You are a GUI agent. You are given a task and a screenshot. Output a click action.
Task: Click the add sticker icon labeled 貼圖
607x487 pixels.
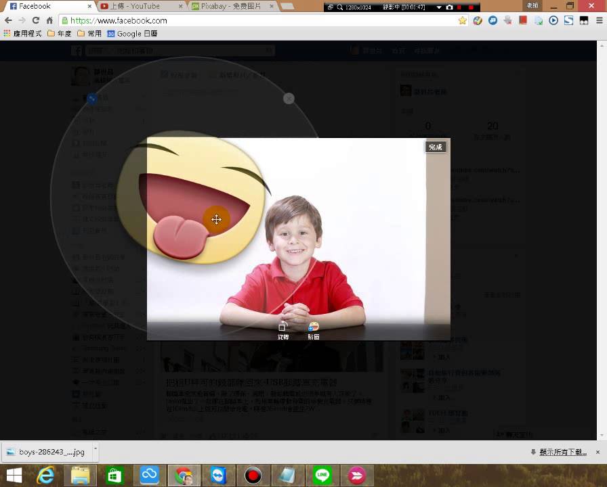tap(314, 331)
